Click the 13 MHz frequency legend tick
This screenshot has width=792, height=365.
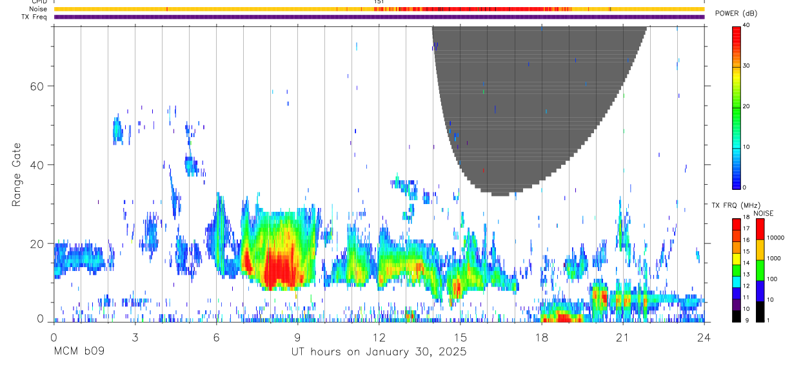(746, 274)
